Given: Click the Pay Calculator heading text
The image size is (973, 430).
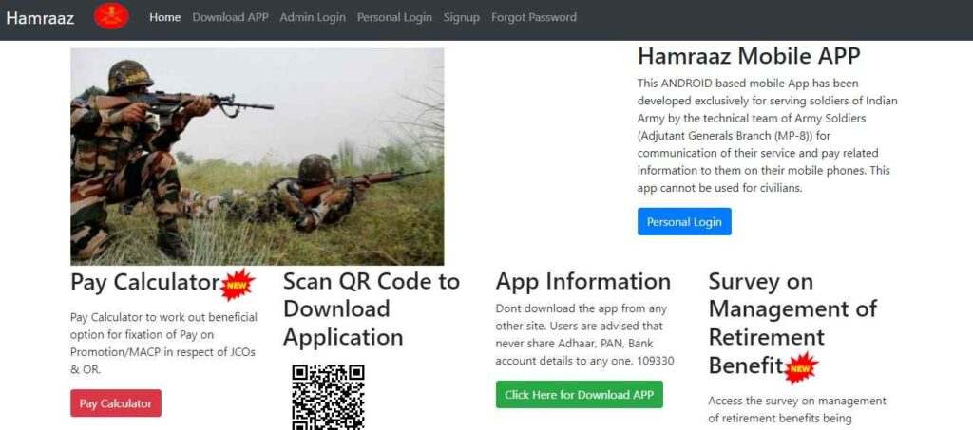Looking at the screenshot, I should coord(145,283).
